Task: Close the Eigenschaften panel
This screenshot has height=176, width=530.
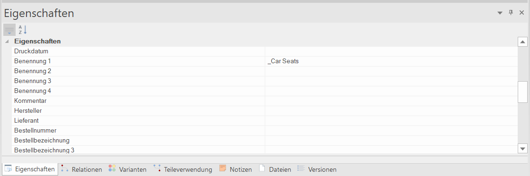Action: pyautogui.click(x=521, y=13)
